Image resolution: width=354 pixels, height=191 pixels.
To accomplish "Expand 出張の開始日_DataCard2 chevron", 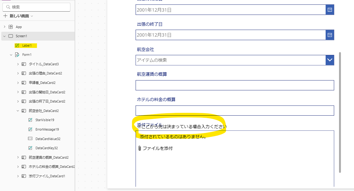I will coord(18,92).
